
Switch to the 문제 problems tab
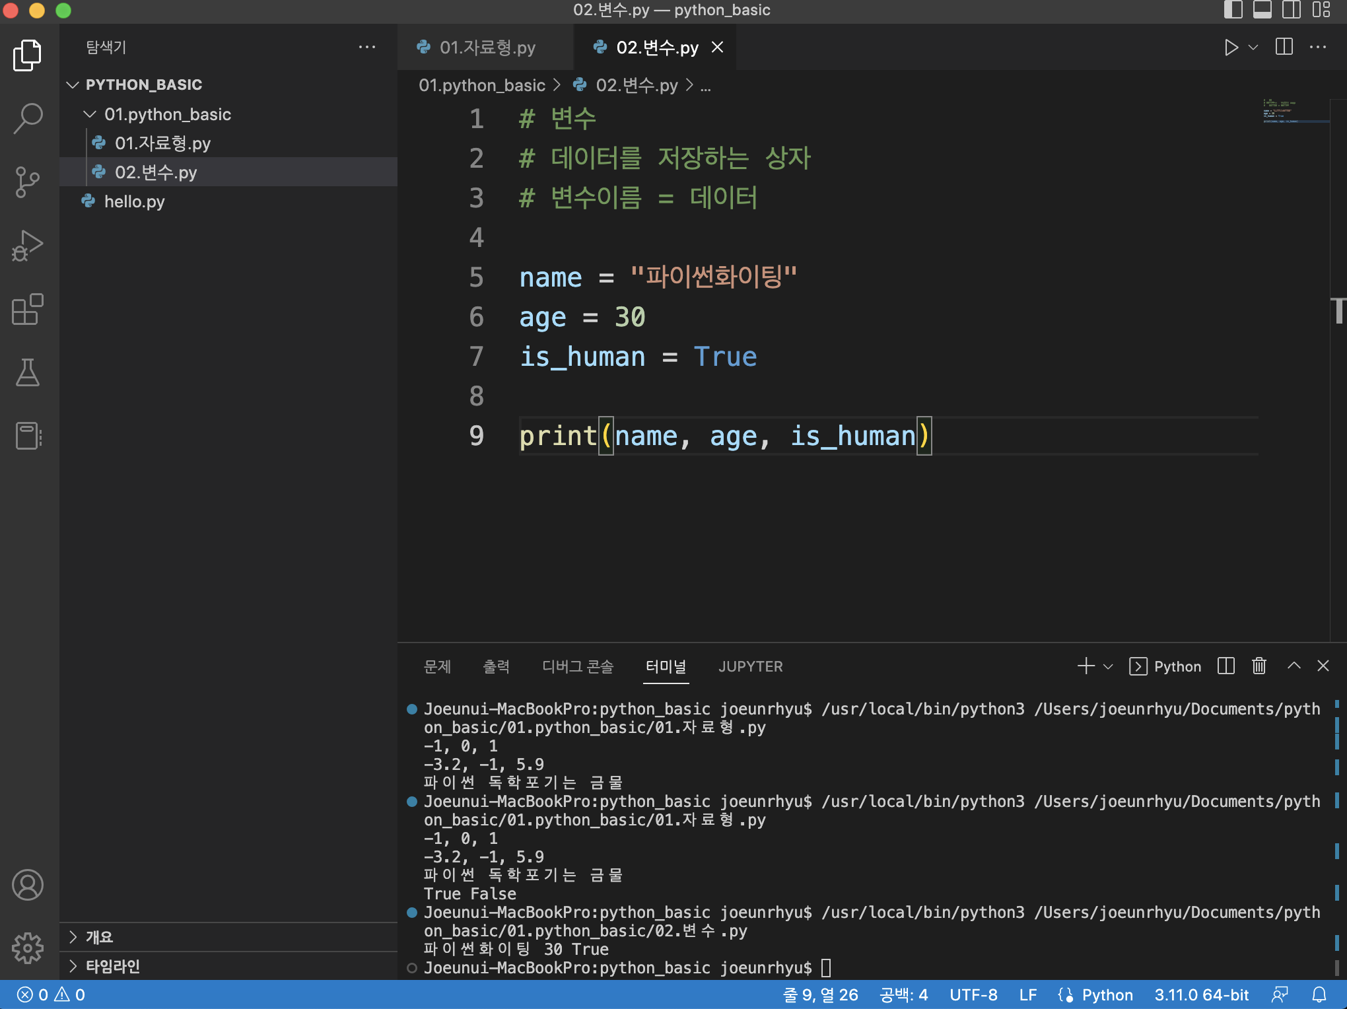tap(437, 666)
